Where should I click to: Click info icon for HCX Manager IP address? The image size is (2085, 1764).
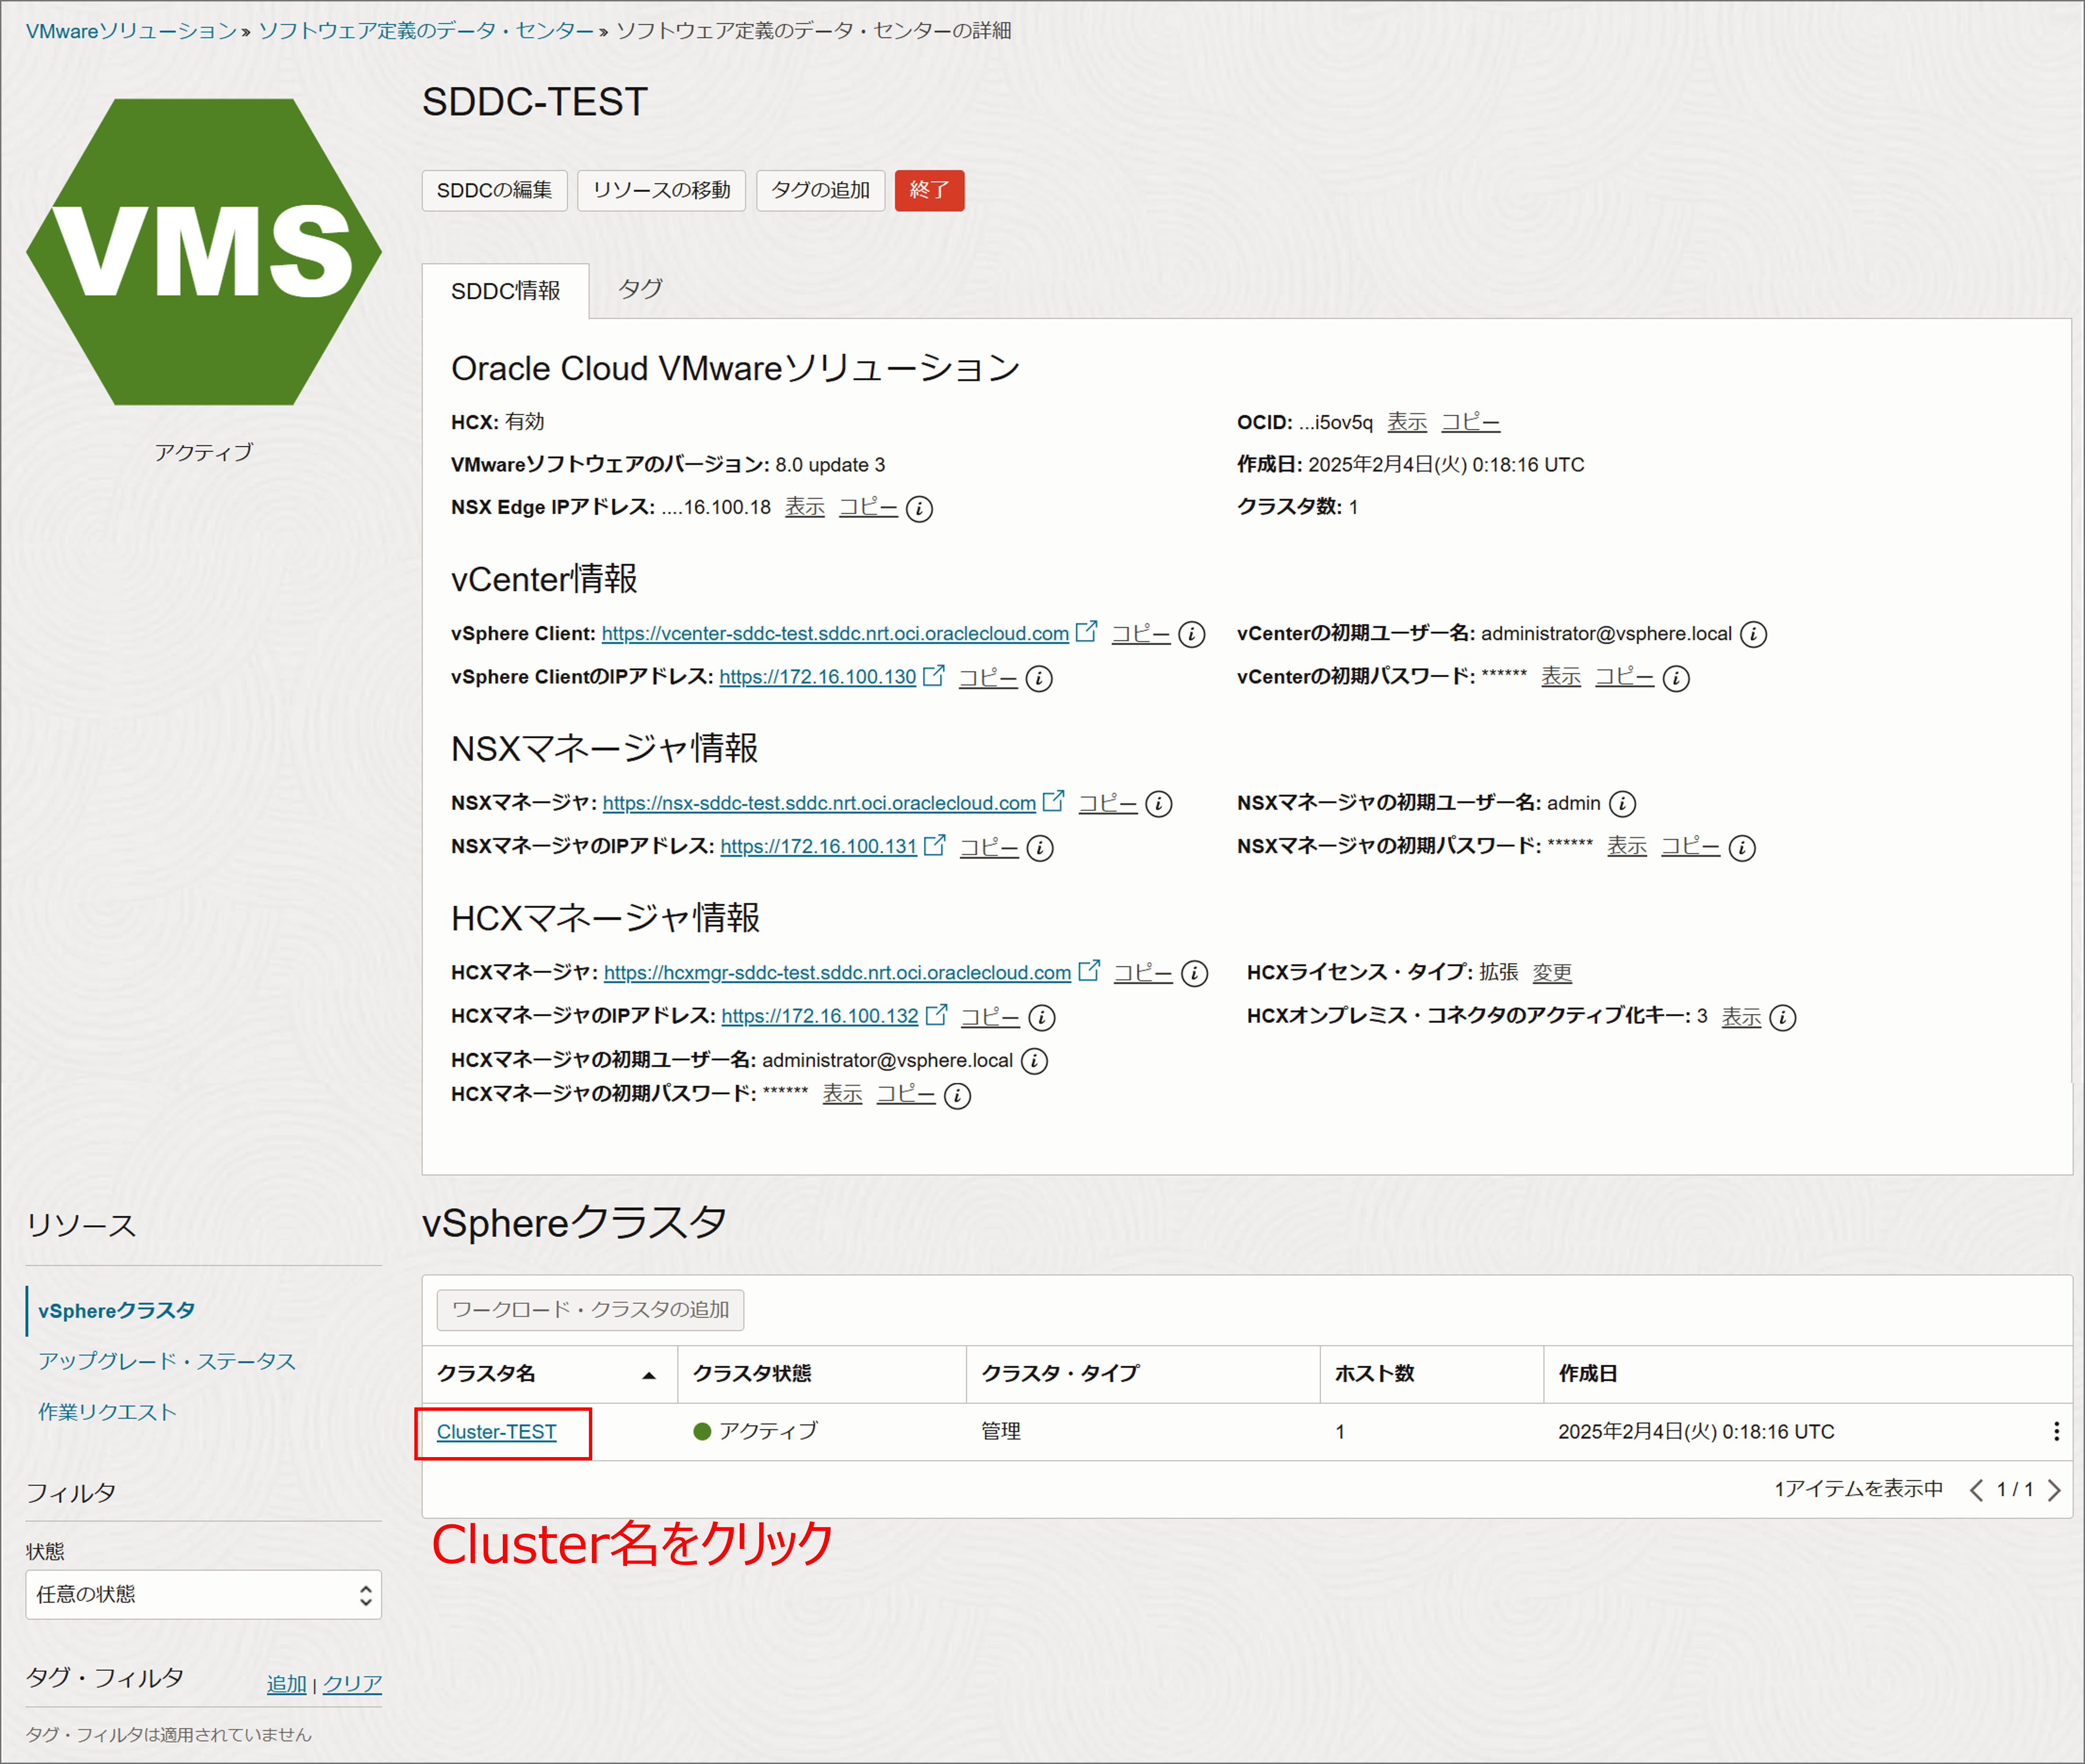coord(1042,1018)
